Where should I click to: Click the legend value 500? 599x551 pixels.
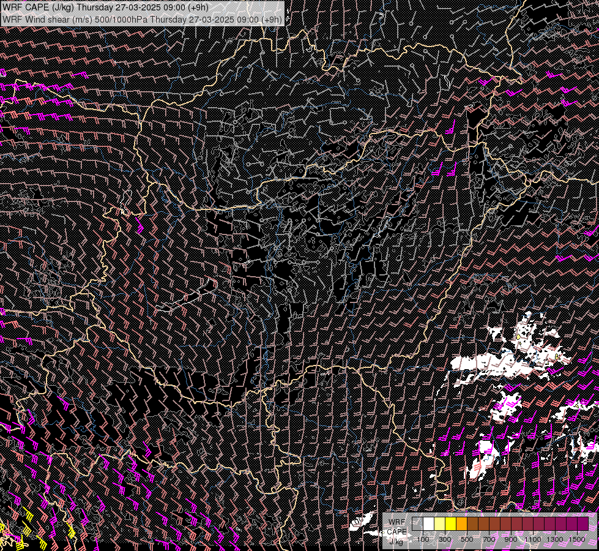click(x=467, y=539)
